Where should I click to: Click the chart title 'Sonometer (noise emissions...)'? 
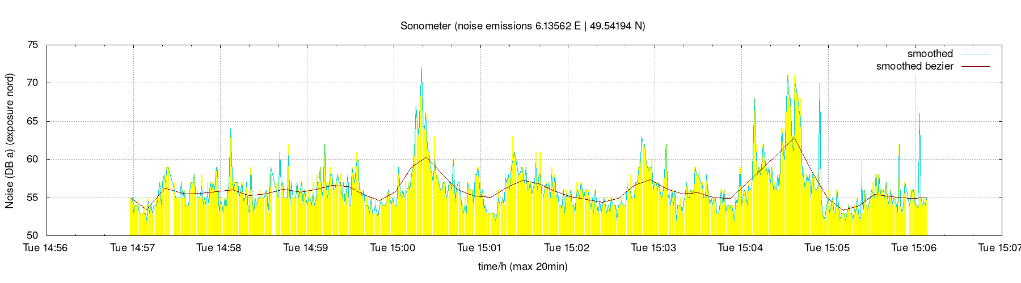point(522,25)
